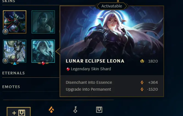Click the chest icon beside the key
The height and width of the screenshot is (116, 183).
coord(99,110)
